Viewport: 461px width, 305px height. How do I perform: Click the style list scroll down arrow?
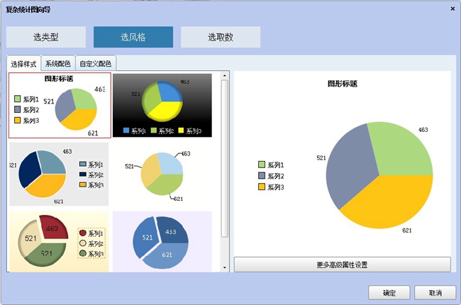(226, 267)
